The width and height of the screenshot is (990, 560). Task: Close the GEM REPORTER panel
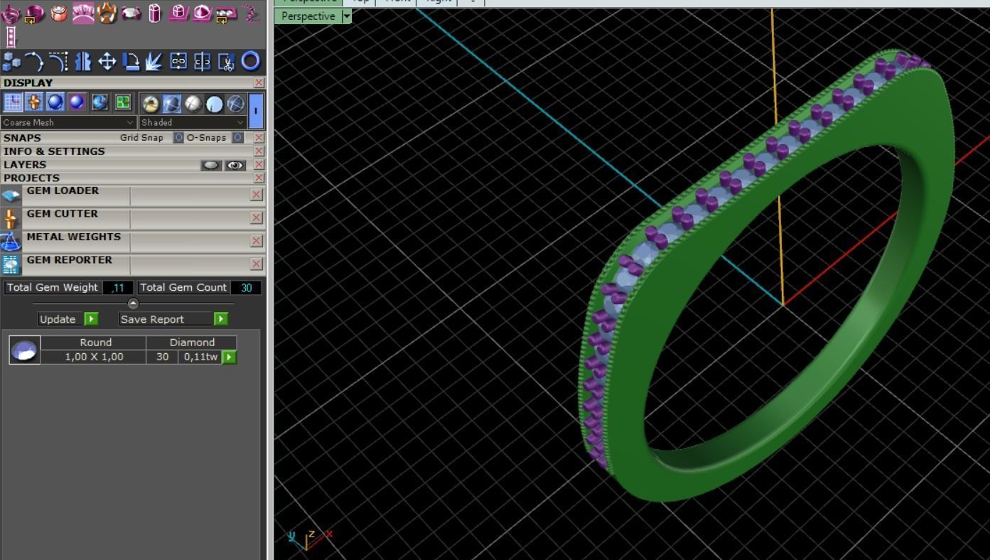pos(257,264)
